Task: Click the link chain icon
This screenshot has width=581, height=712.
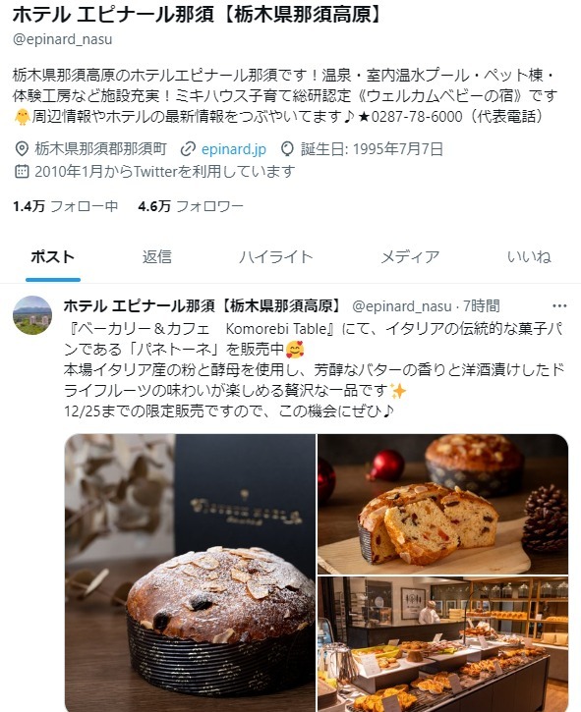Action: pyautogui.click(x=188, y=149)
